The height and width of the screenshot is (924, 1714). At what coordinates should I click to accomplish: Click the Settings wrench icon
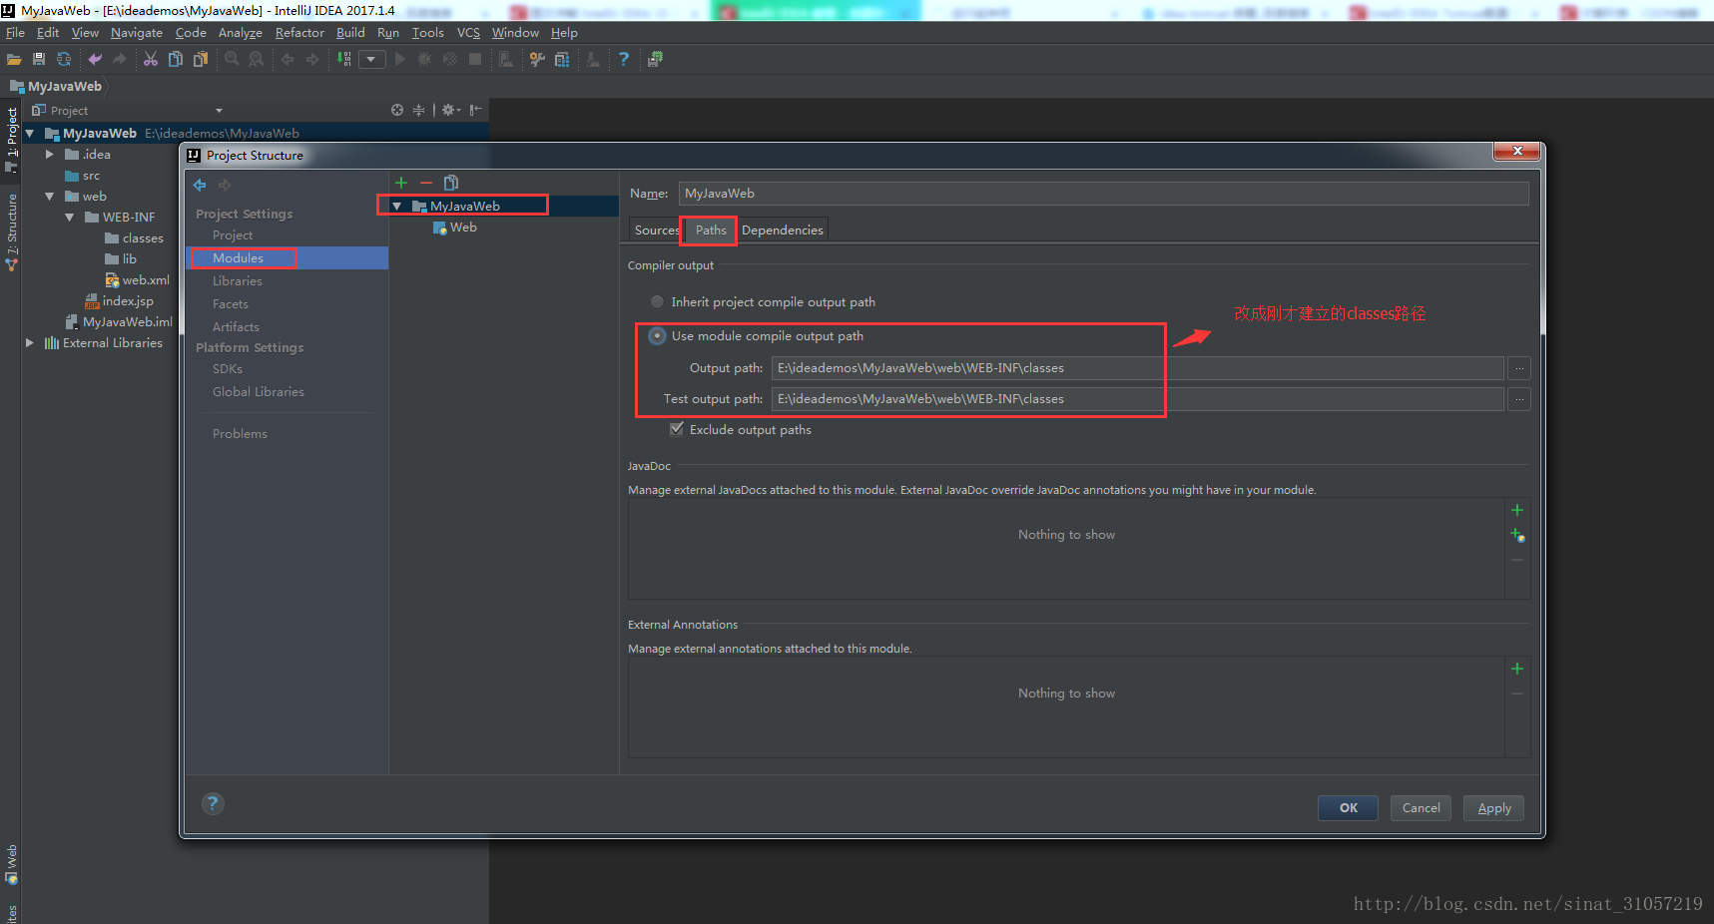point(537,60)
